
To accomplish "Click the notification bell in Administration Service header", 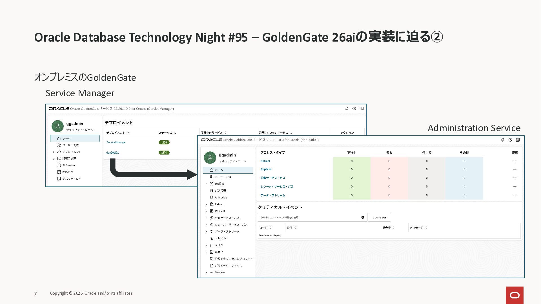I will pos(503,140).
